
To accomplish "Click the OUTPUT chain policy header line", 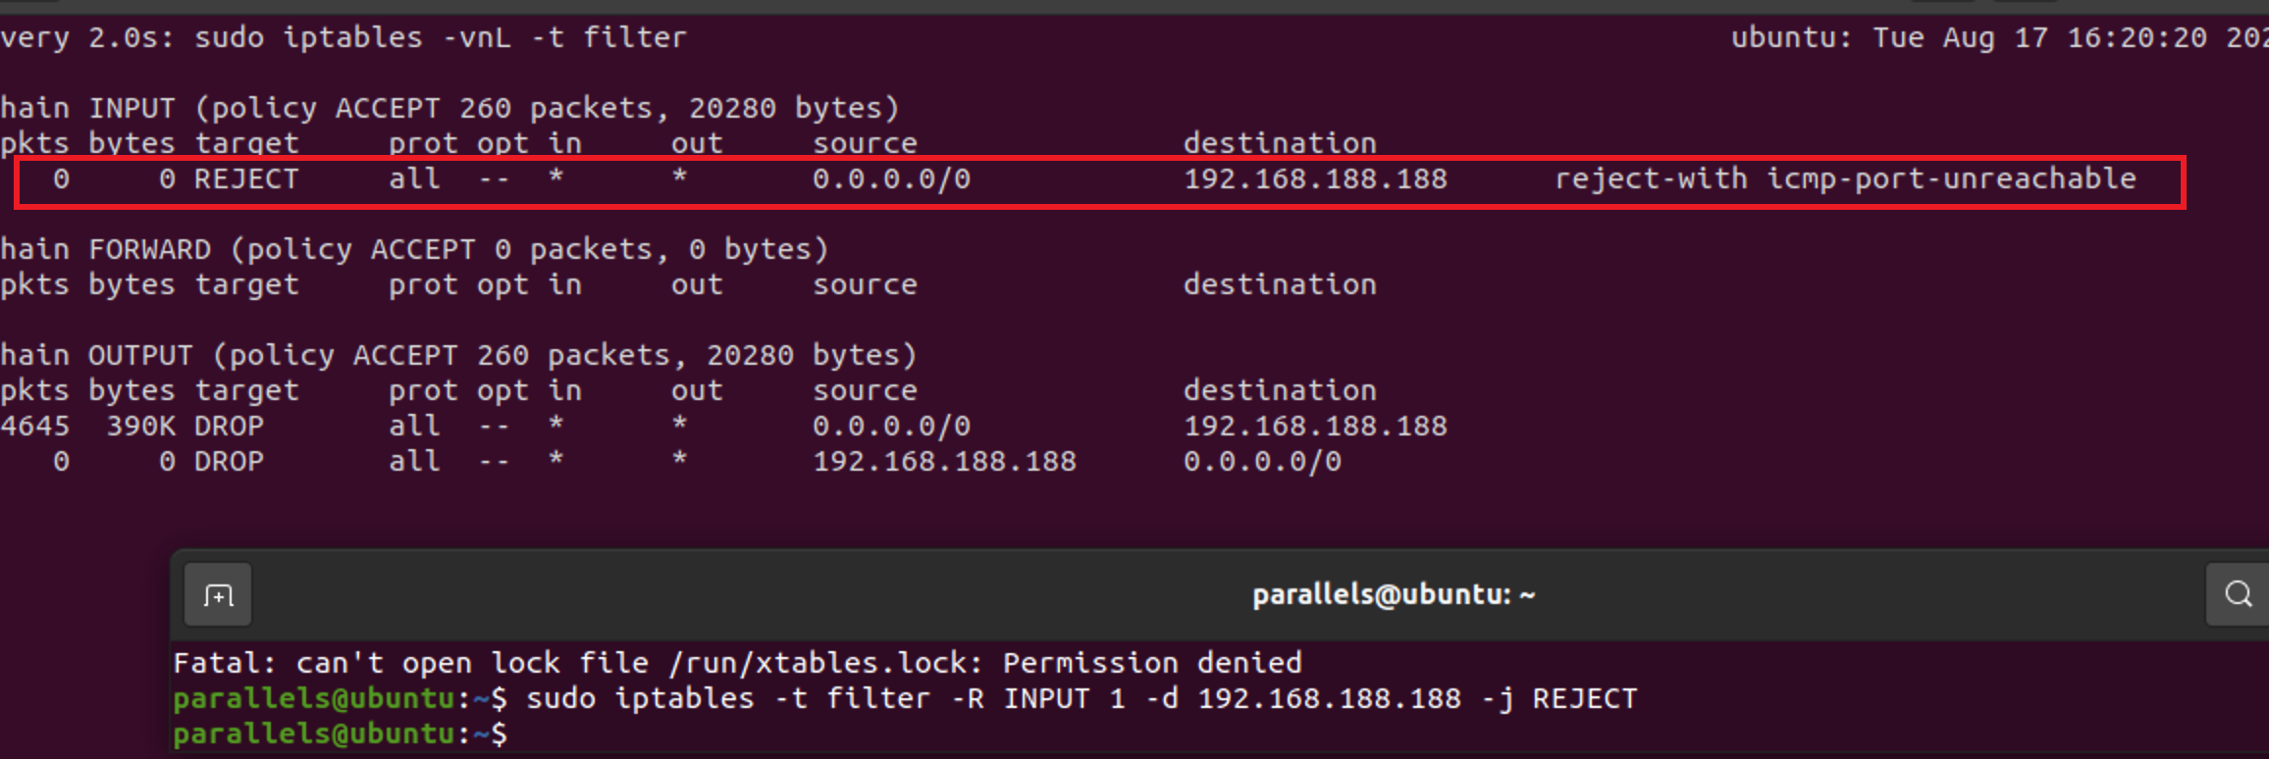I will click(458, 355).
